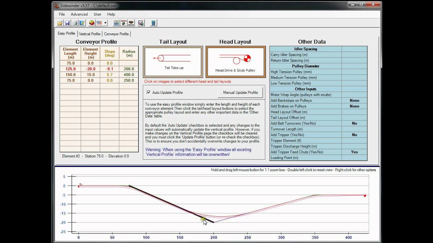The image size is (433, 243).
Task: Click the Carry Idler Spacing value cell
Action: click(x=354, y=55)
